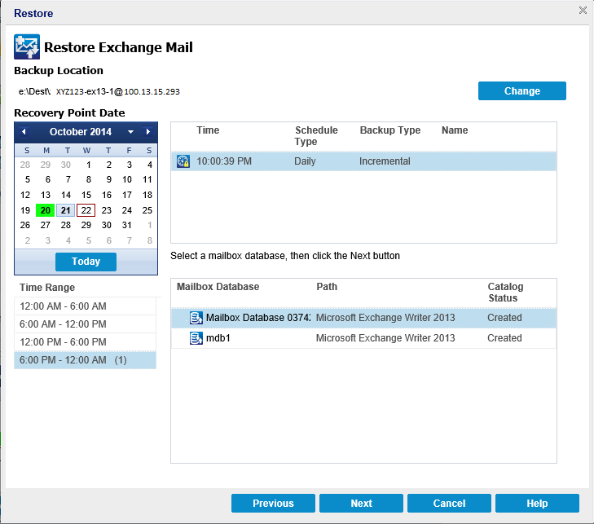Click the Mailbox Database 0374 icon
The height and width of the screenshot is (524, 594).
click(x=196, y=317)
